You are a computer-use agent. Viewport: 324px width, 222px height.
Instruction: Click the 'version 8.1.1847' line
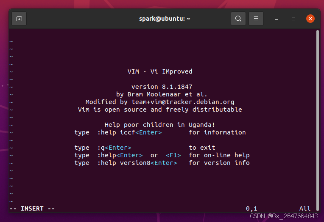pyautogui.click(x=162, y=87)
